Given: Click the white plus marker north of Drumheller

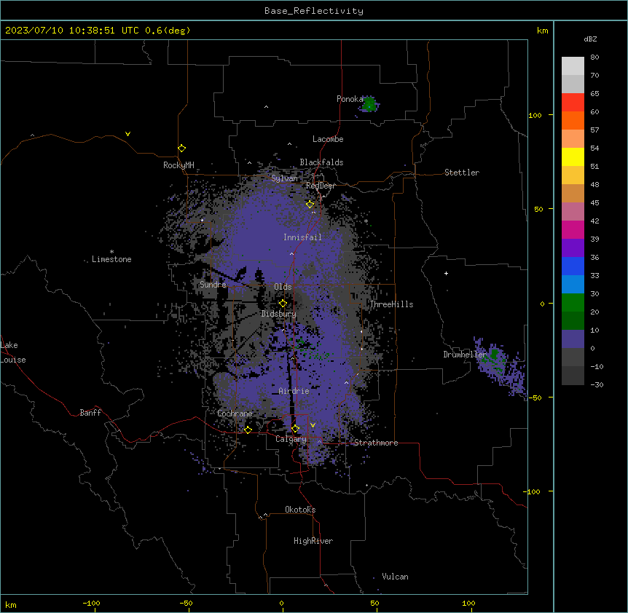Looking at the screenshot, I should (x=446, y=273).
